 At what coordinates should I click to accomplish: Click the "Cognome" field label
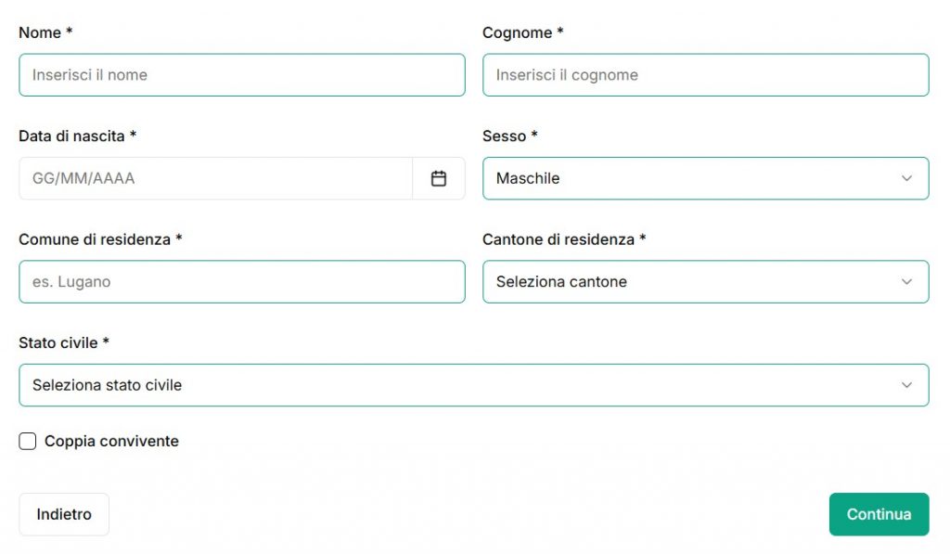click(518, 32)
